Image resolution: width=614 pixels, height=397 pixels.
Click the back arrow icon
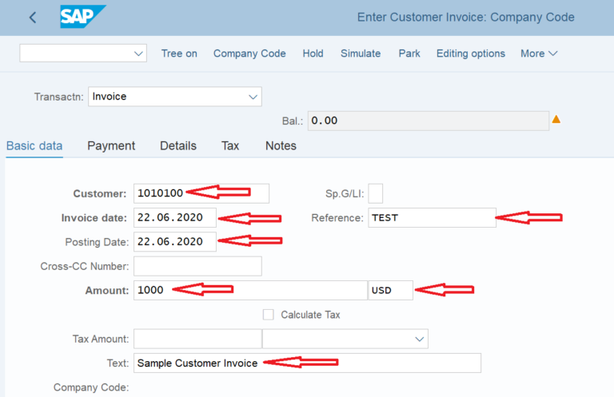click(33, 18)
